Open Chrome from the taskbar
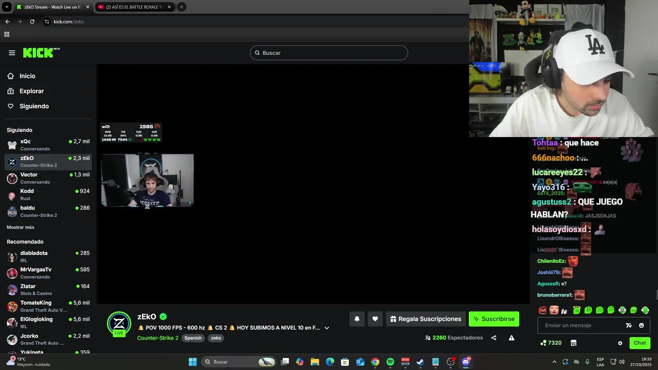658x370 pixels. coord(375,362)
